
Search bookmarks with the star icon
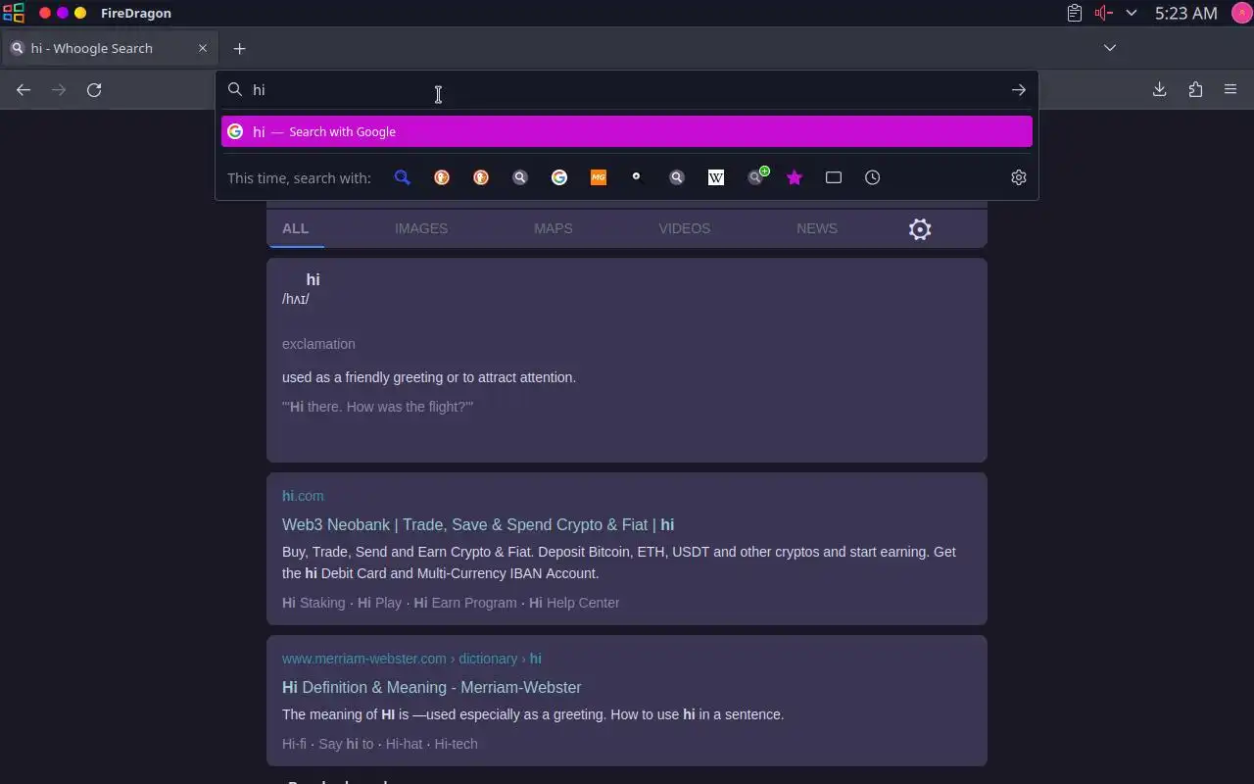[x=795, y=177]
